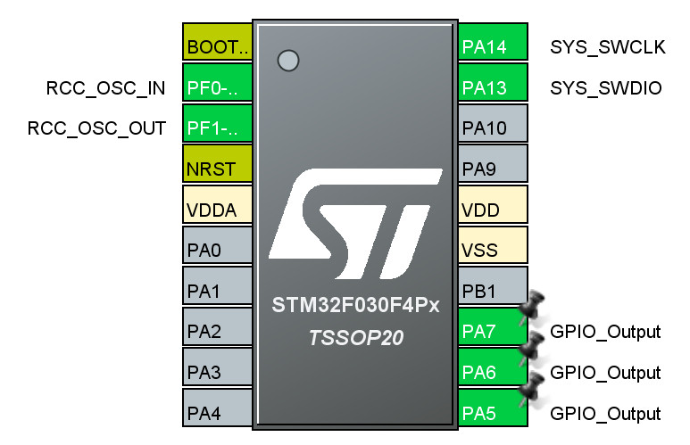Viewport: 690px width, 445px height.
Task: Click the pushpin icon on PA5
Action: click(532, 388)
